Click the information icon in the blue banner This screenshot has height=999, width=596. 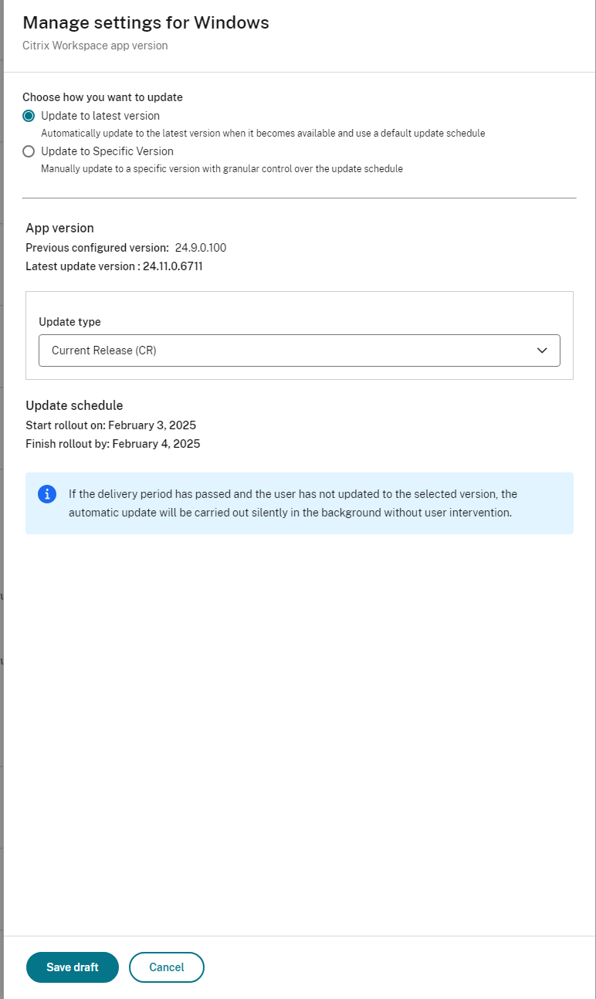(x=46, y=494)
